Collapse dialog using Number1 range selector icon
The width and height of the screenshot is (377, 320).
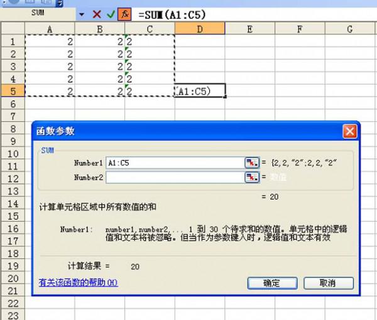(x=252, y=163)
